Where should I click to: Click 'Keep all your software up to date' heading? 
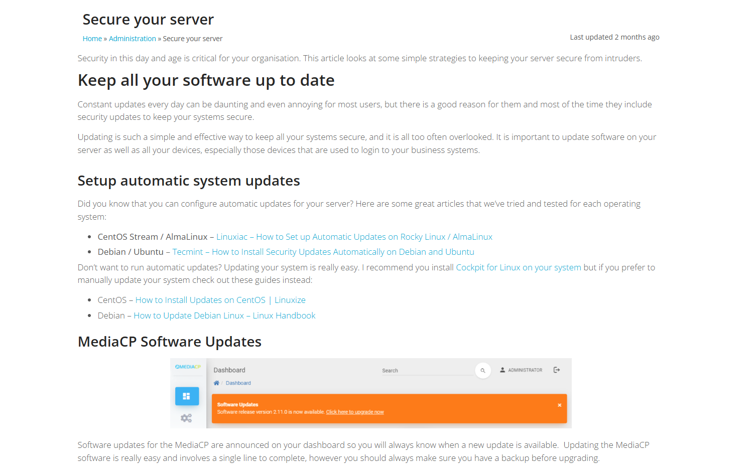[206, 80]
